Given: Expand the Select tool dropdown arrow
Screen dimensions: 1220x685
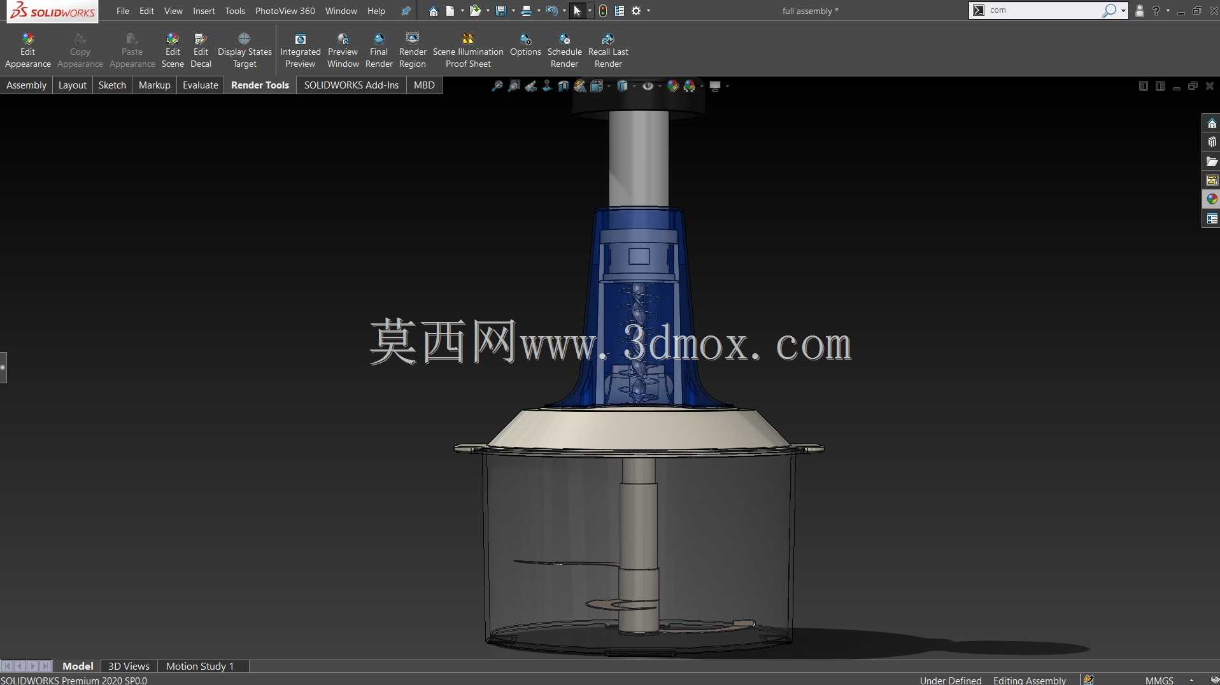Looking at the screenshot, I should point(590,11).
